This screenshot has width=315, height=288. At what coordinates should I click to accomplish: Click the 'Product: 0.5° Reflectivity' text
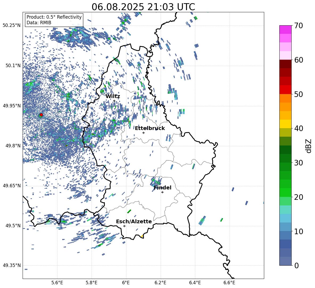(x=54, y=17)
